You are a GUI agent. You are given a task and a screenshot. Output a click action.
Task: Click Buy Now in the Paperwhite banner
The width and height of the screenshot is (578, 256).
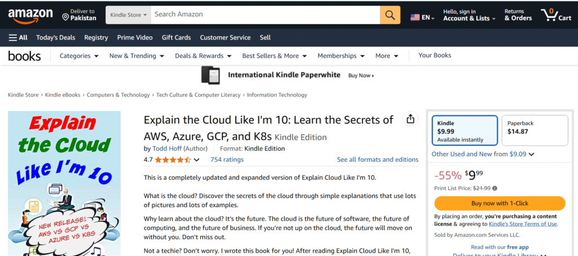(x=361, y=75)
